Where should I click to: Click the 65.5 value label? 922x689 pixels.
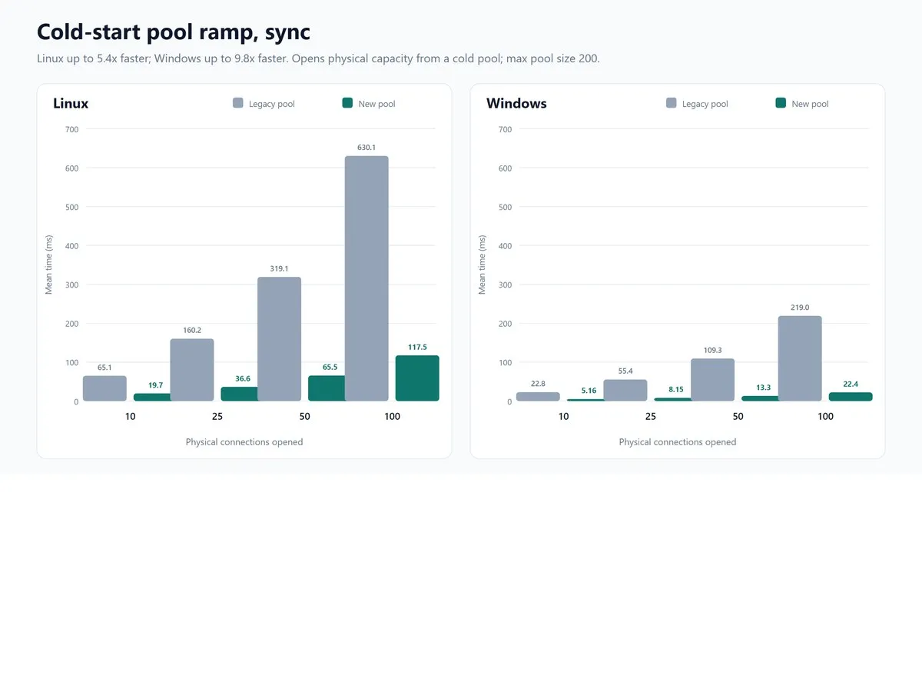click(330, 367)
